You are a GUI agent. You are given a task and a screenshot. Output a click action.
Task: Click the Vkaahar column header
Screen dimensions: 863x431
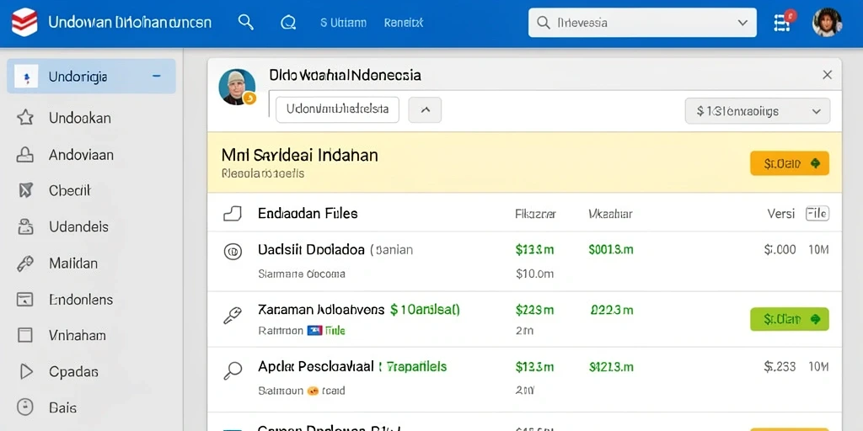click(610, 214)
